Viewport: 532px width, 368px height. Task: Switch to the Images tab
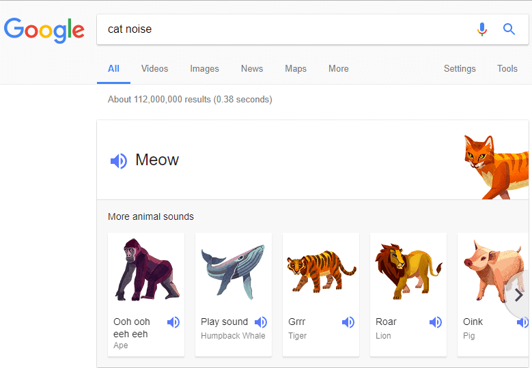(x=205, y=68)
